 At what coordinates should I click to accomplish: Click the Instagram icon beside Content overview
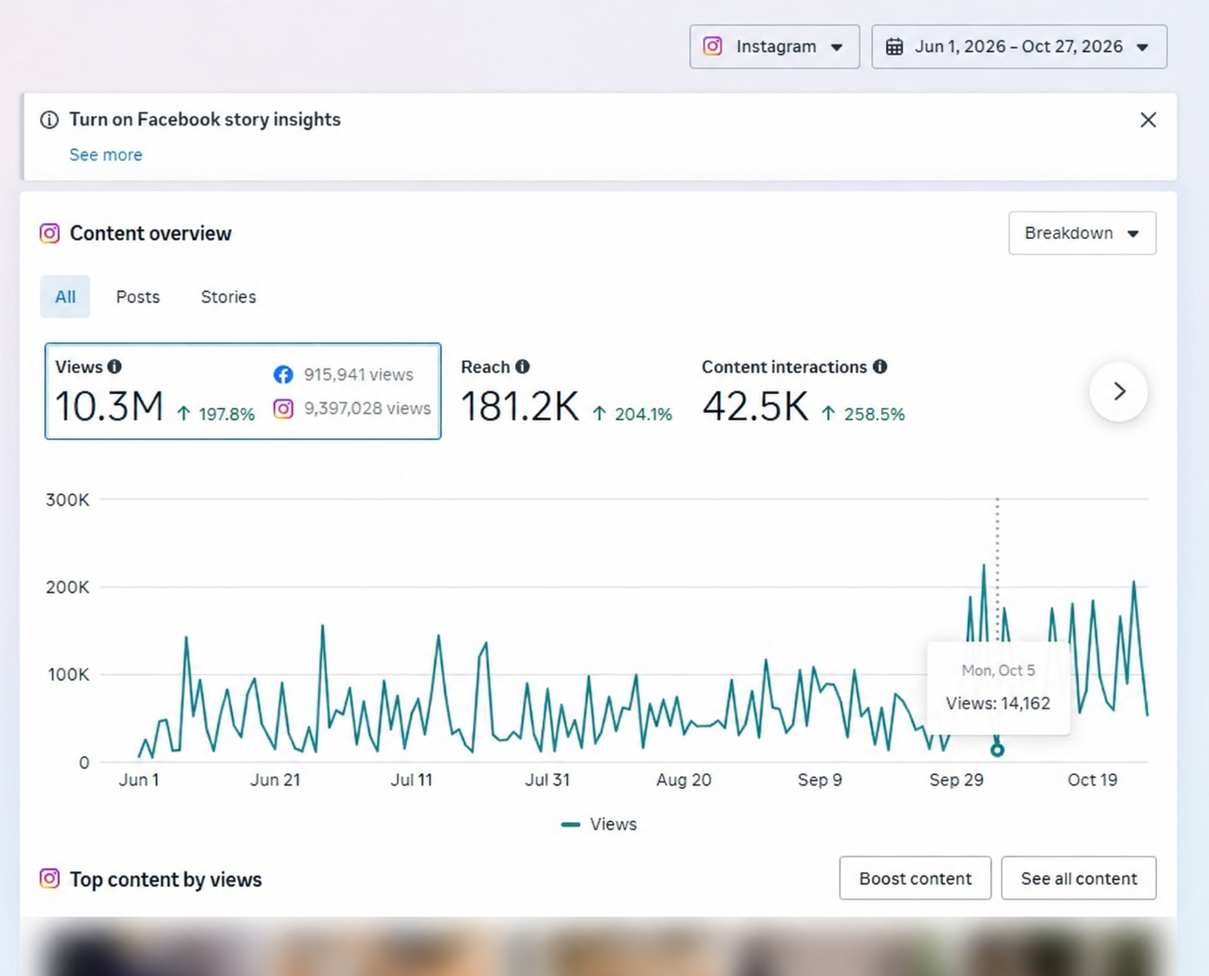pos(50,233)
